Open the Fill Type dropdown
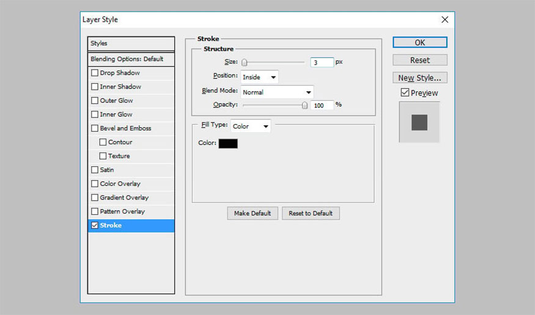 [250, 126]
